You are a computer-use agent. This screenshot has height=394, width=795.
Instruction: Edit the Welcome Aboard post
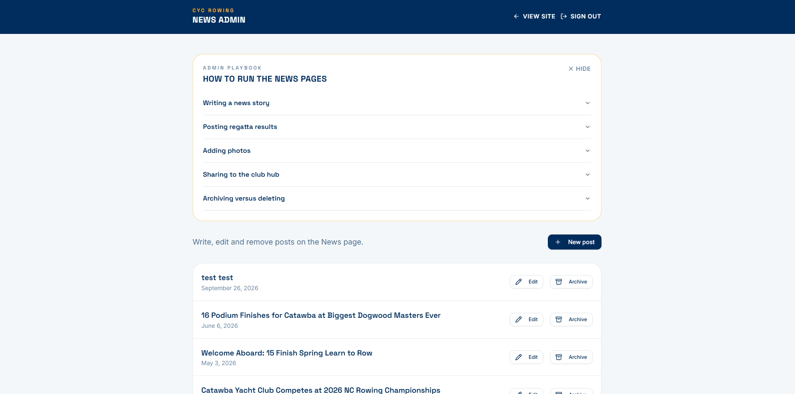tap(527, 357)
